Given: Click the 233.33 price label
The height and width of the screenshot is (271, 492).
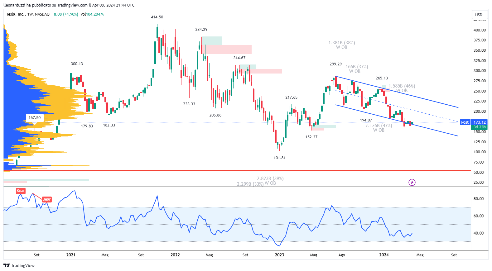Looking at the screenshot, I should pos(189,104).
